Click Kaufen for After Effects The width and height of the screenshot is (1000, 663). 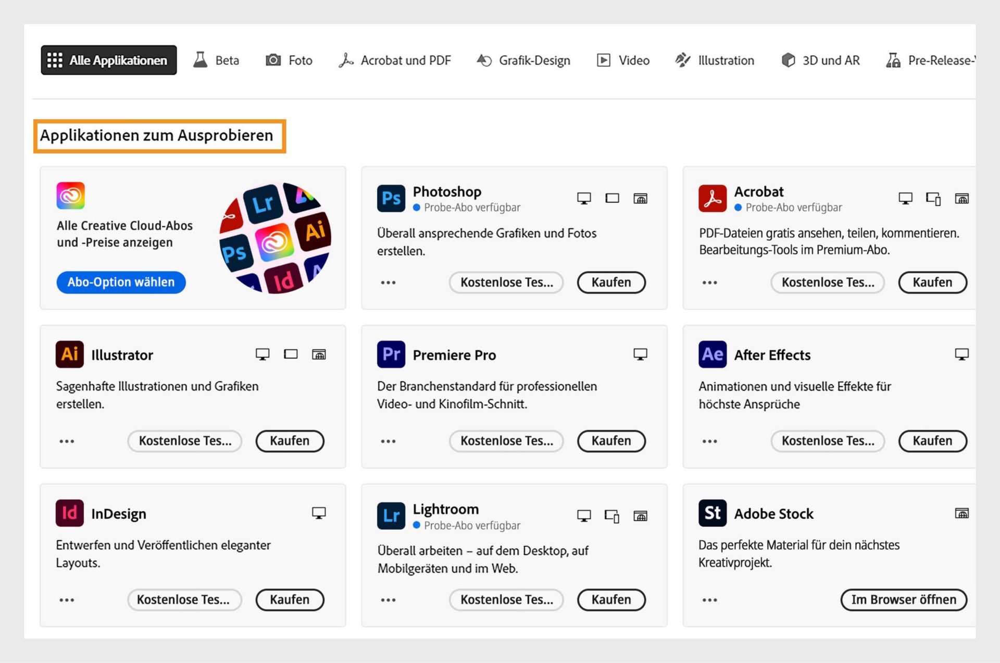(933, 441)
